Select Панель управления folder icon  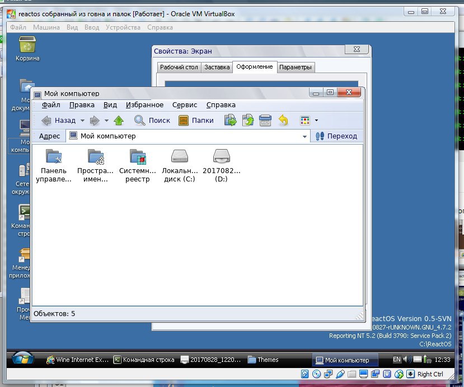pos(54,156)
